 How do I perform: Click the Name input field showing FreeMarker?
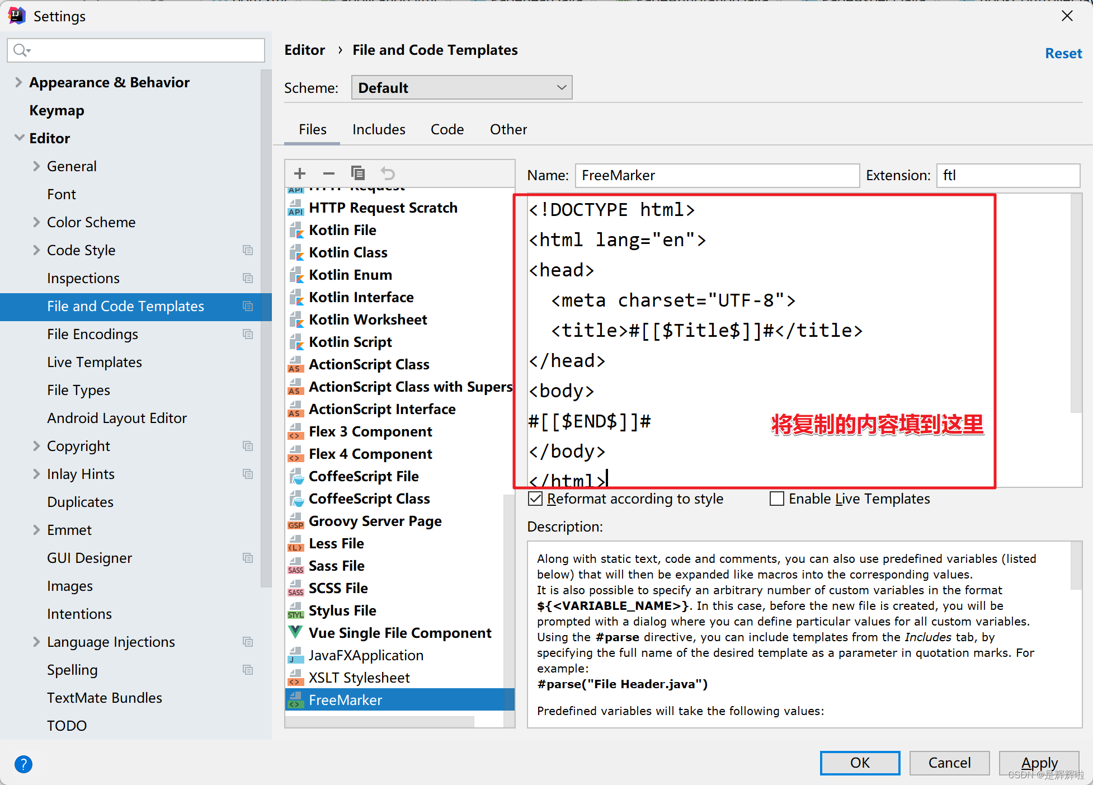coord(717,175)
